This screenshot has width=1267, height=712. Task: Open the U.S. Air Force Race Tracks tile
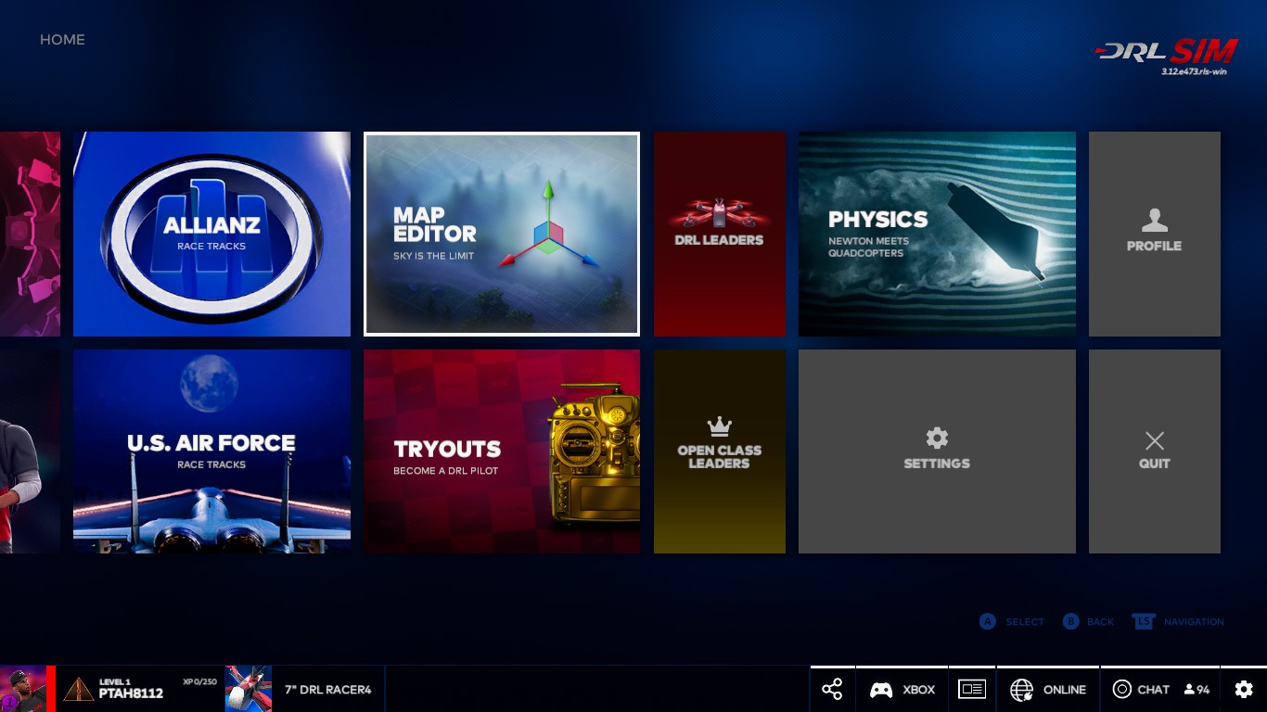point(211,451)
